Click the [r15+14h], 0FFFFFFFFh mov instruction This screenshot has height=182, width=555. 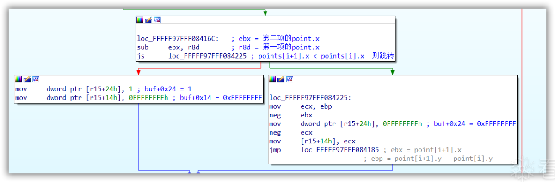92,98
